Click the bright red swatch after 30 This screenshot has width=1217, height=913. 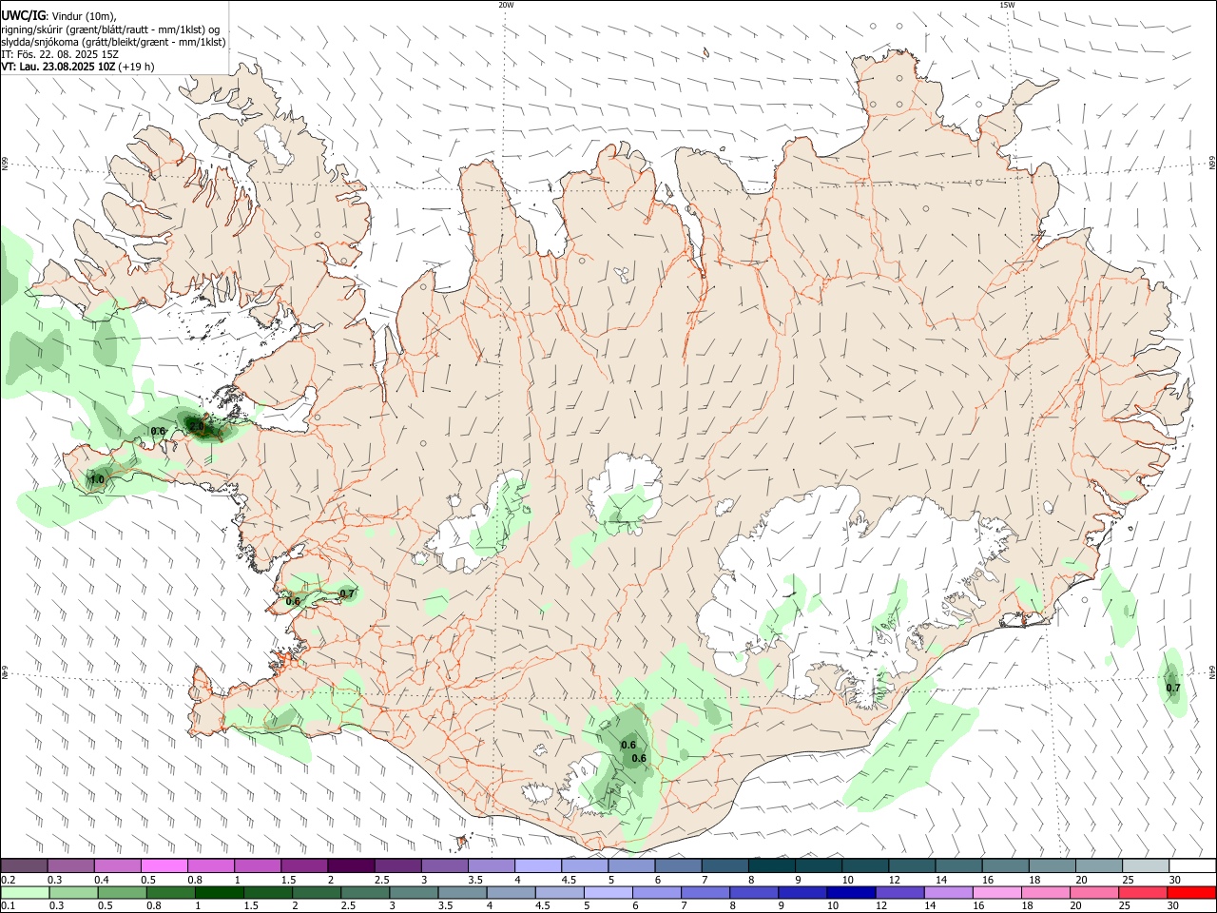[1190, 893]
